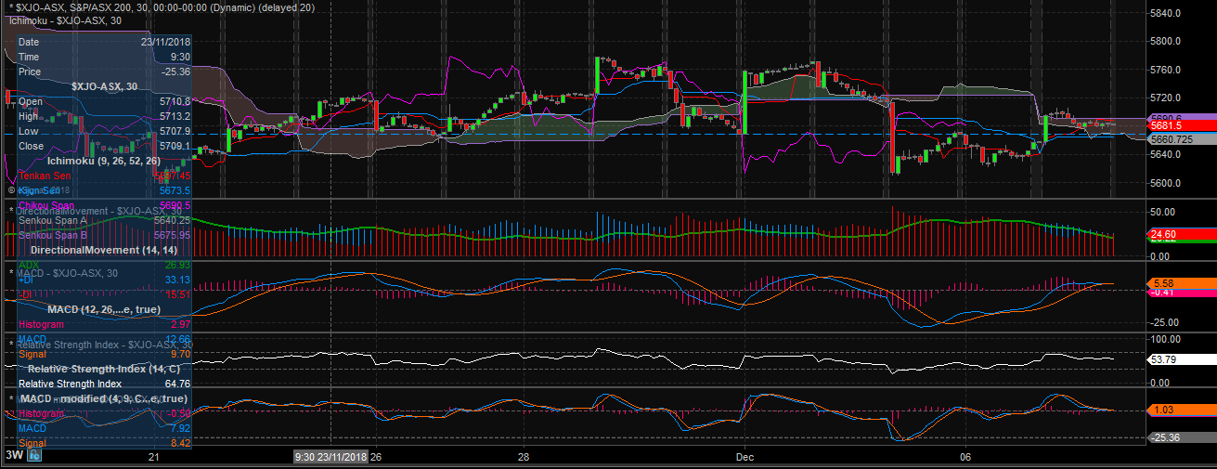Click the Ichimoku (9, 26, 52, 26) tooltip heading

pyautogui.click(x=105, y=161)
